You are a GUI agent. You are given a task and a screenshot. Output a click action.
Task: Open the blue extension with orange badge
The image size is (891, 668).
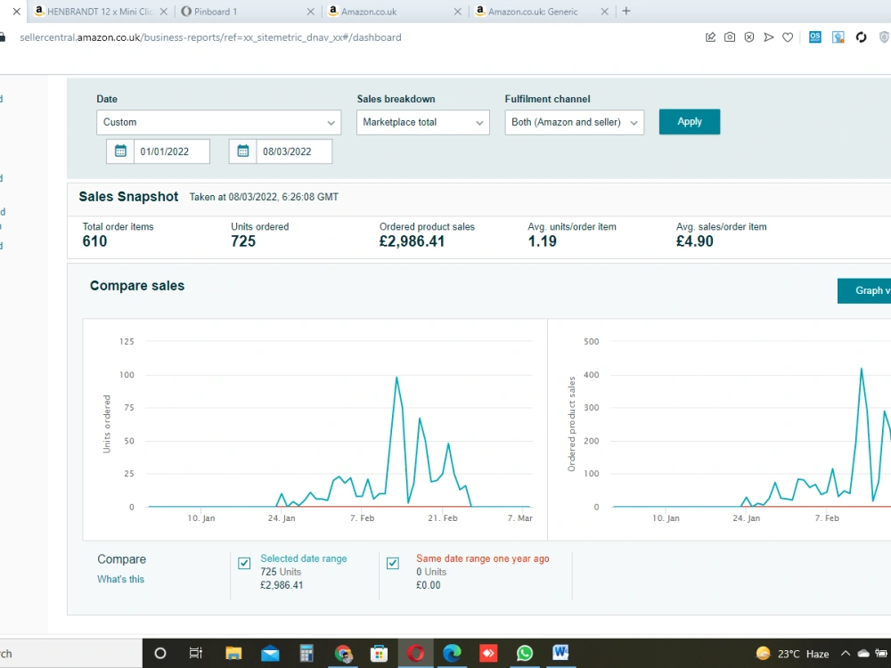click(x=838, y=37)
